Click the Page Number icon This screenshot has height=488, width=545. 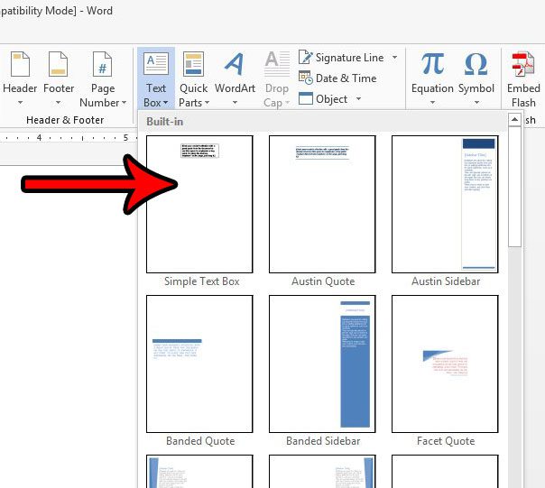click(103, 64)
